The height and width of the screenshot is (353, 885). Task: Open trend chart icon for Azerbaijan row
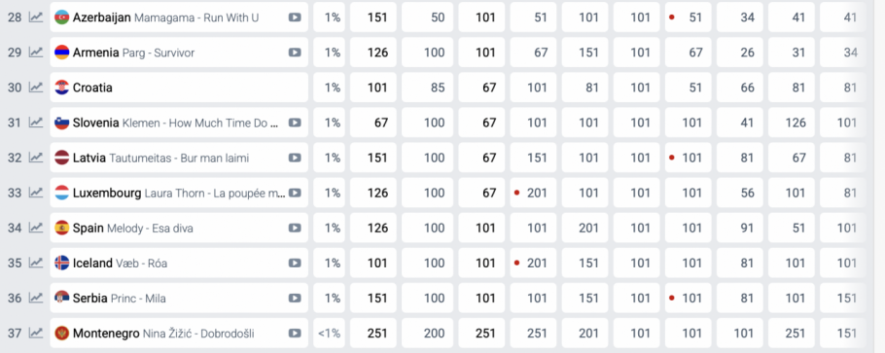tap(36, 18)
